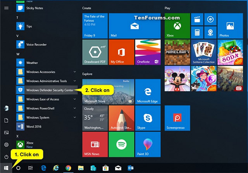Open the Mickey Mouse Disney game tile
The width and height of the screenshot is (248, 173).
[x=177, y=78]
